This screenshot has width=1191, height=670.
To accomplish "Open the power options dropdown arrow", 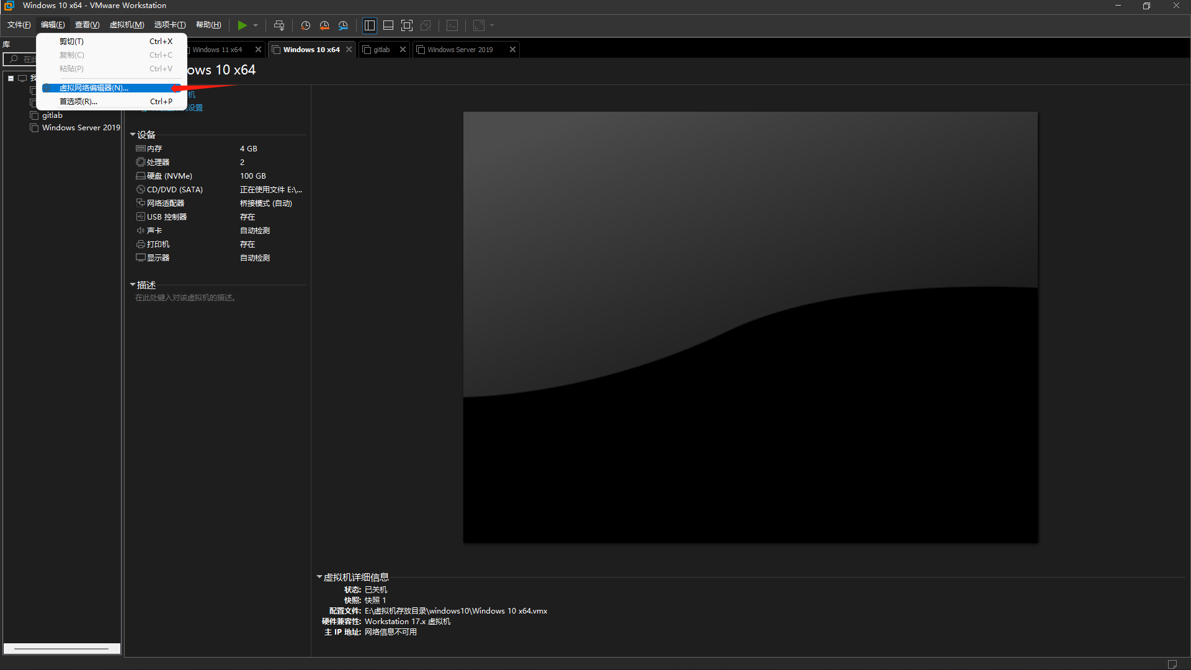I will pyautogui.click(x=256, y=25).
